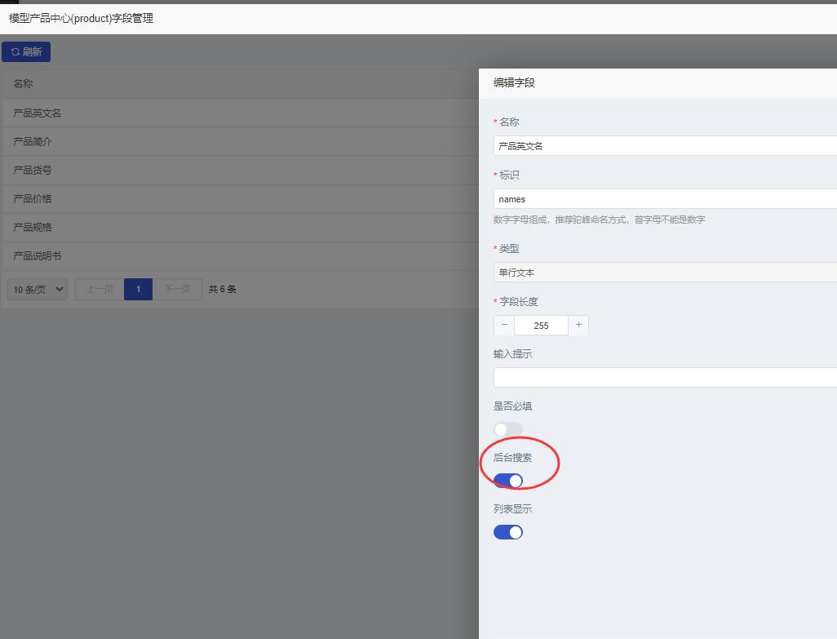
Task: Click the 共 6 条 total count text
Action: click(222, 290)
